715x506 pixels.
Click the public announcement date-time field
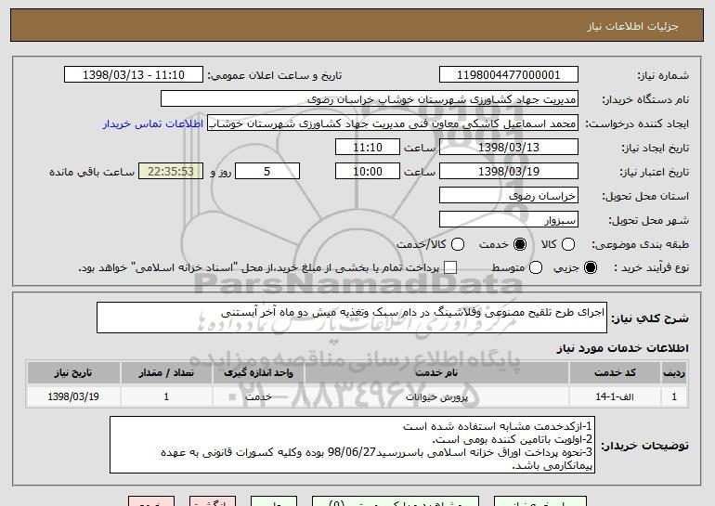(134, 75)
